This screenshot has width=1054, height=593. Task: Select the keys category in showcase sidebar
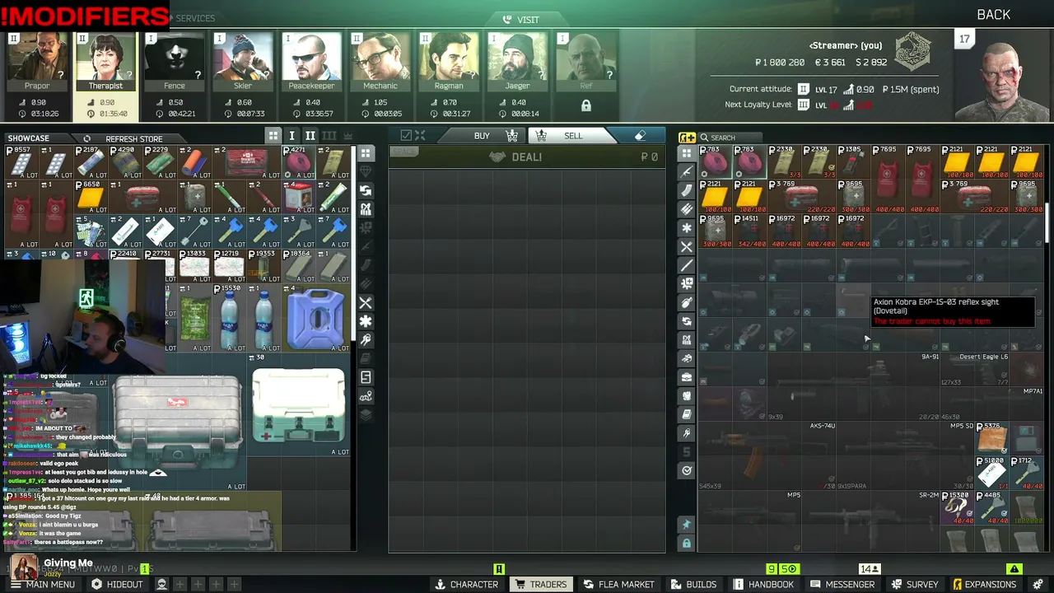pyautogui.click(x=366, y=339)
